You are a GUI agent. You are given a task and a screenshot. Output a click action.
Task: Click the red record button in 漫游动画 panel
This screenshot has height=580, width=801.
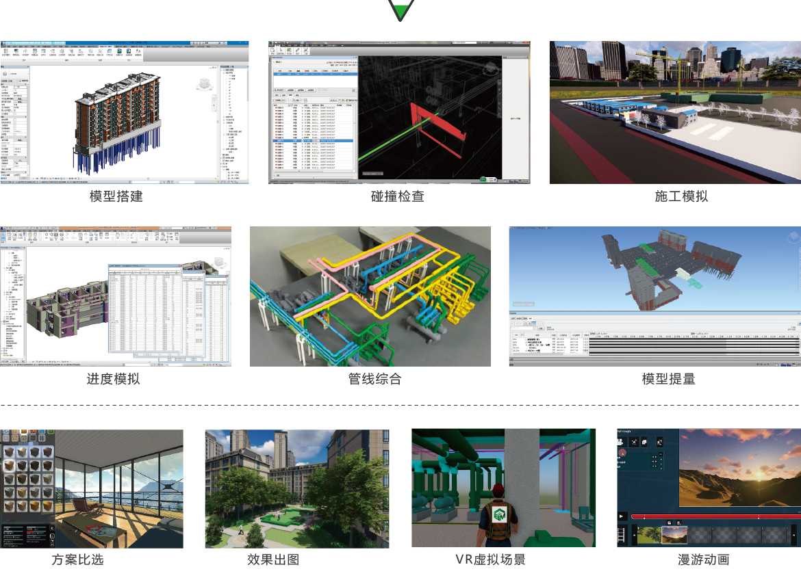click(622, 453)
